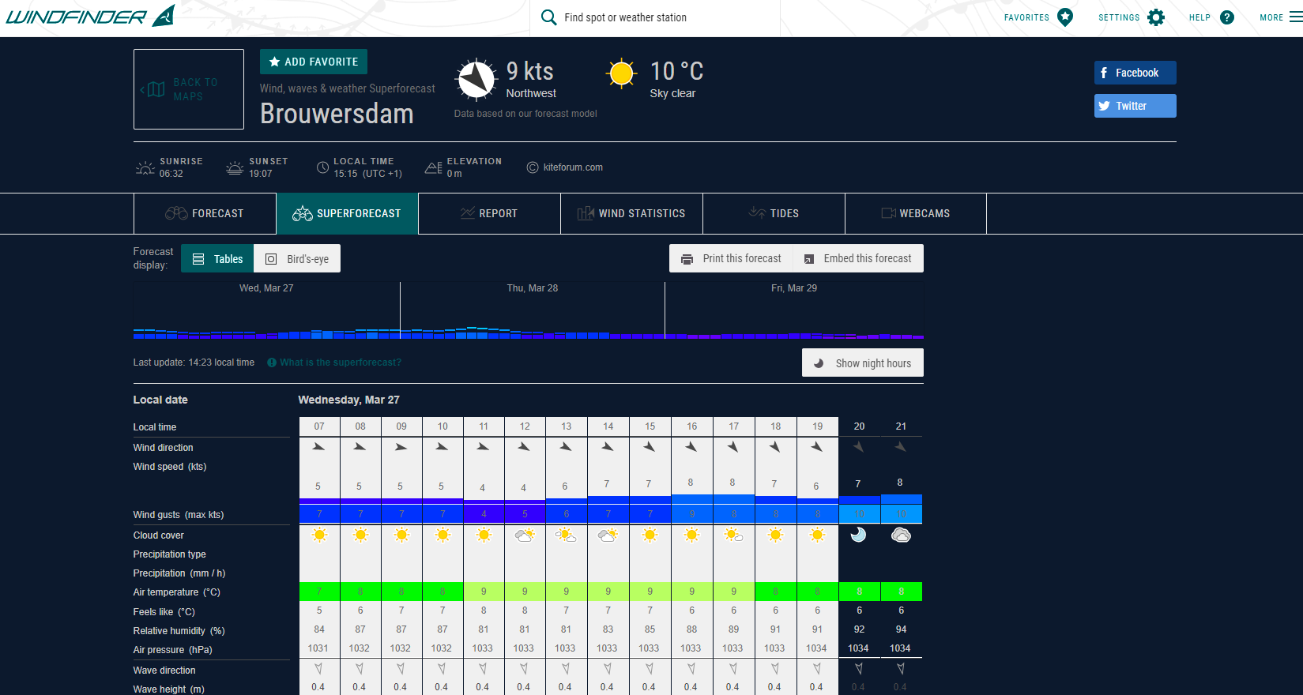Click wind gust cell for hour 20
This screenshot has height=695, width=1303.
click(859, 513)
